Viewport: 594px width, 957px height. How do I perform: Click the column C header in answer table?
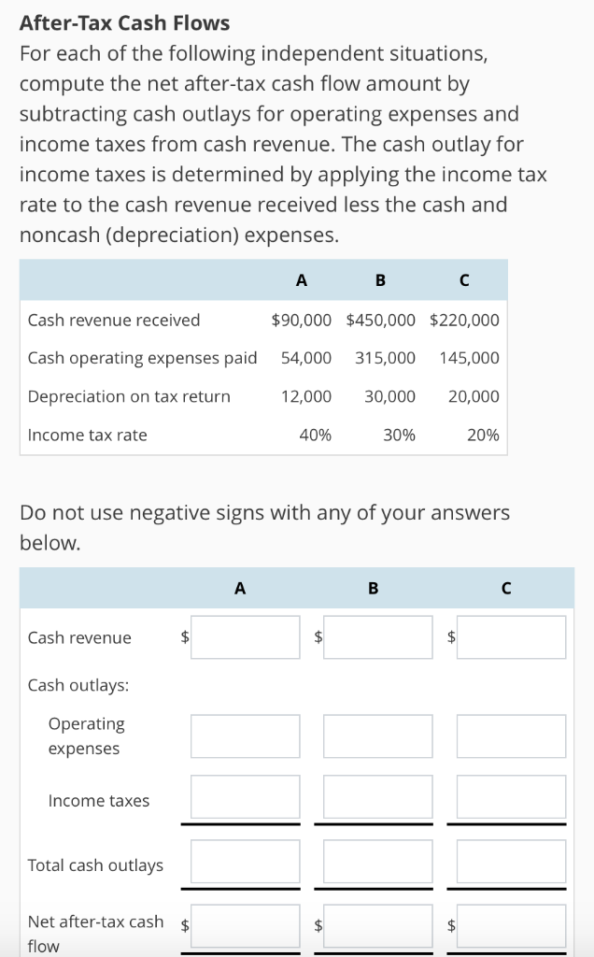(x=506, y=588)
